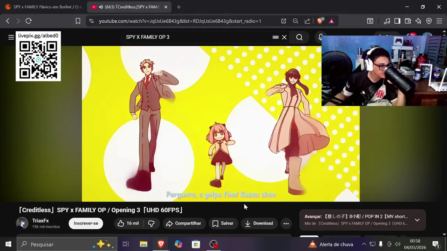This screenshot has height=251, width=447.
Task: Open Task View on the taskbar
Action: (126, 244)
